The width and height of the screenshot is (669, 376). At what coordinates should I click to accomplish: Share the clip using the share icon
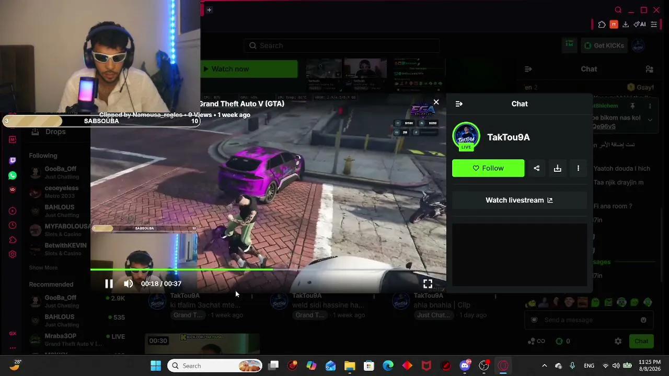[x=536, y=168]
